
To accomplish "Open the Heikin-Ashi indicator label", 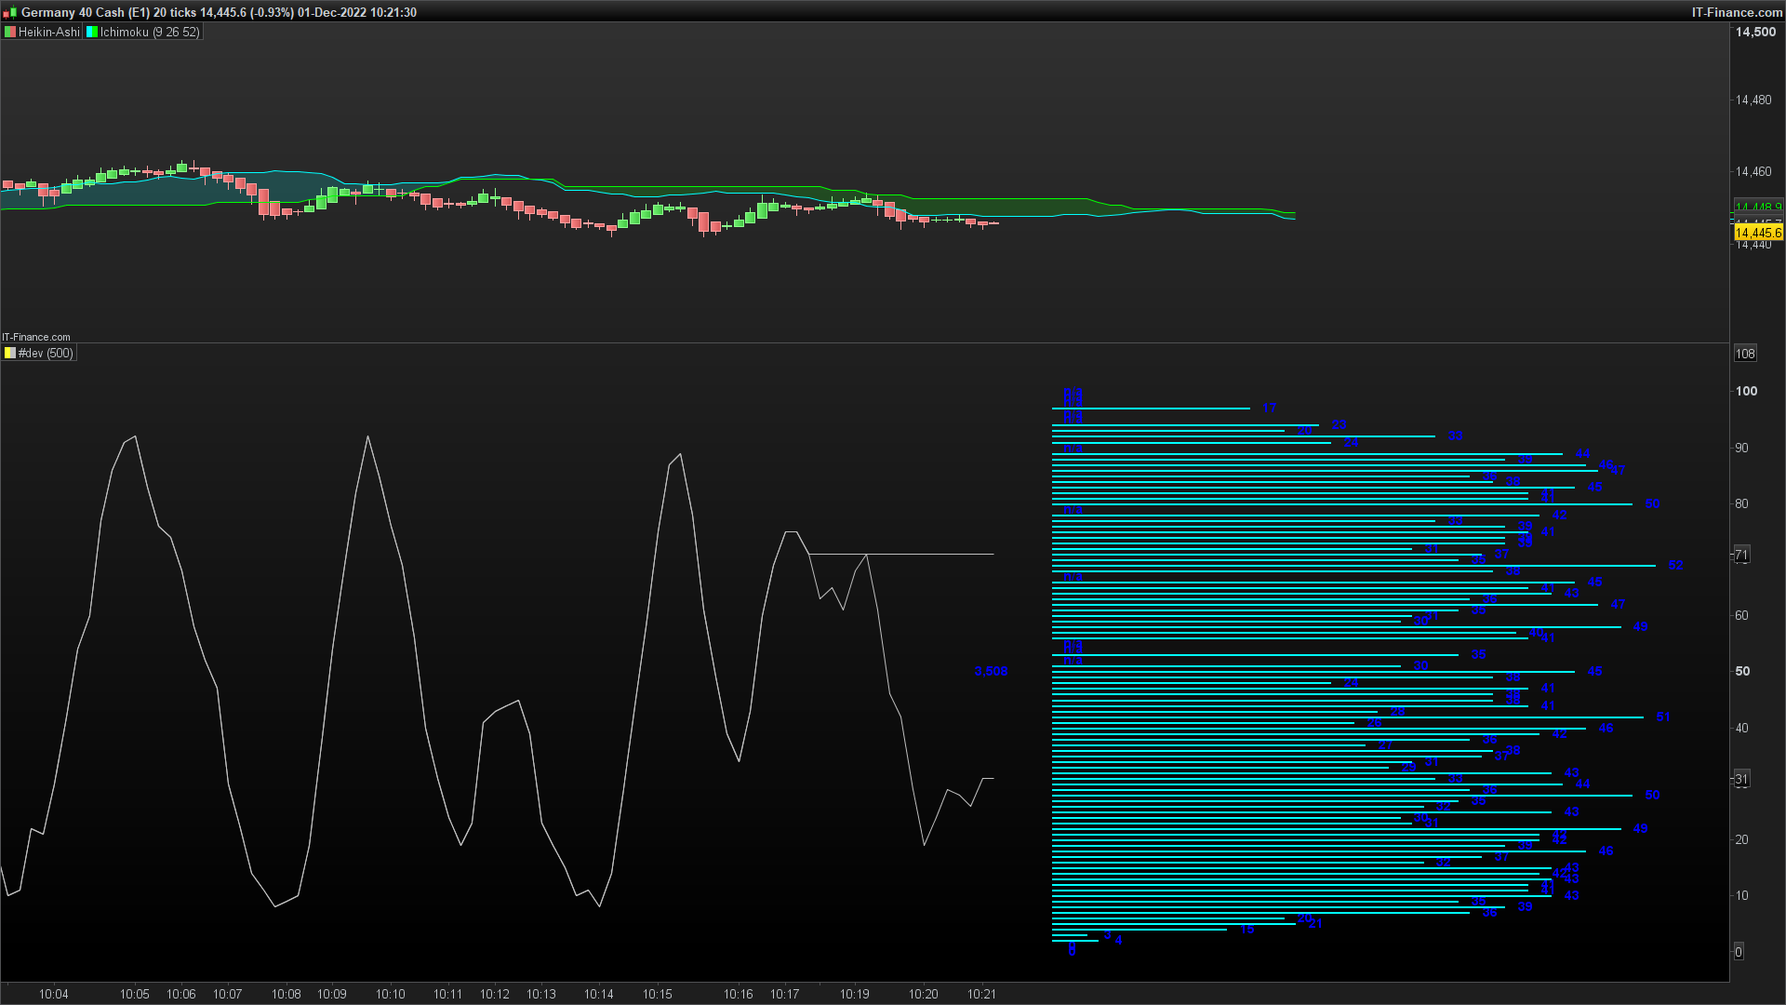I will click(48, 32).
